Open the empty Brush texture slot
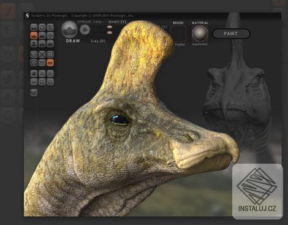The image size is (288, 225). (178, 33)
